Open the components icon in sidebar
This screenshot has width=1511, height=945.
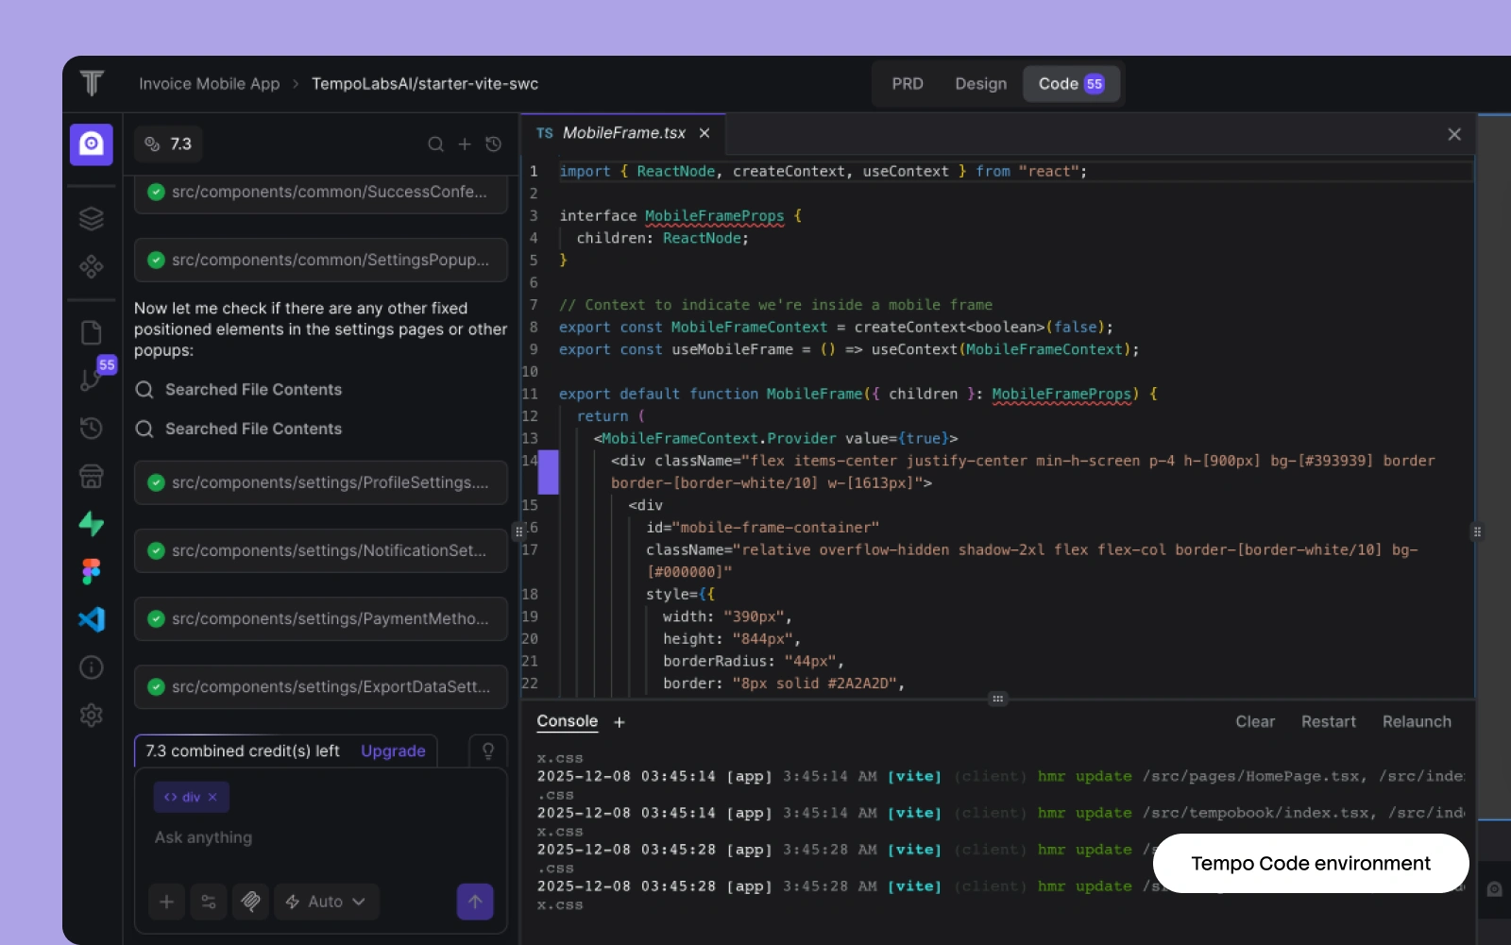click(92, 267)
